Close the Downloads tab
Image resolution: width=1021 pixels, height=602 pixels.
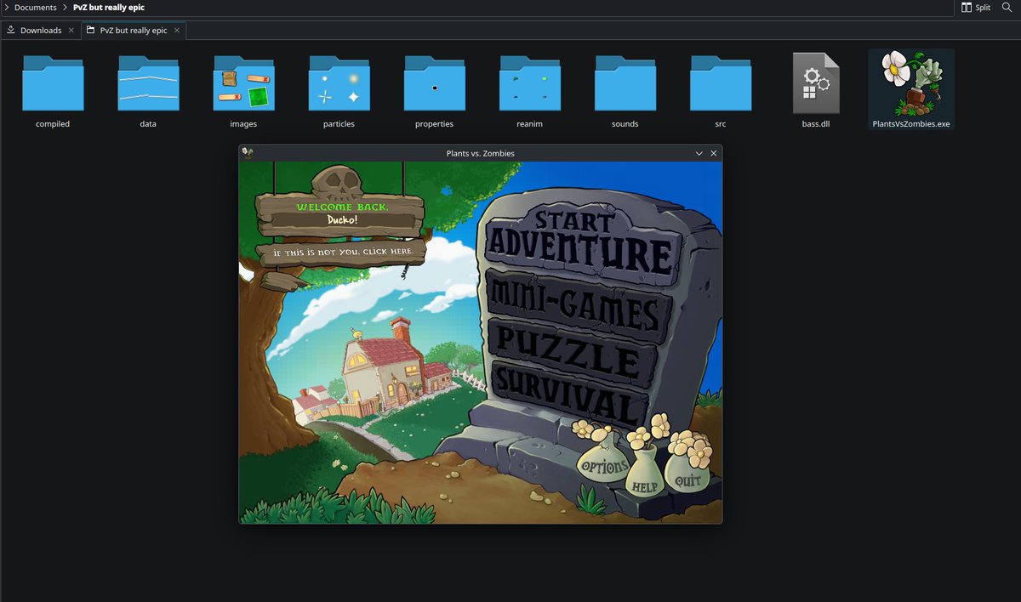71,31
